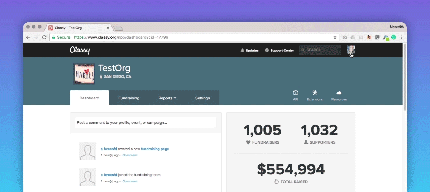Click the lightbulb extension icon
This screenshot has width=430, height=192.
(x=377, y=37)
